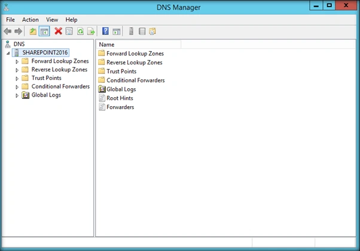Image resolution: width=360 pixels, height=251 pixels.
Task: Select Reverse Lookup Zones text in list
Action: pyautogui.click(x=135, y=63)
